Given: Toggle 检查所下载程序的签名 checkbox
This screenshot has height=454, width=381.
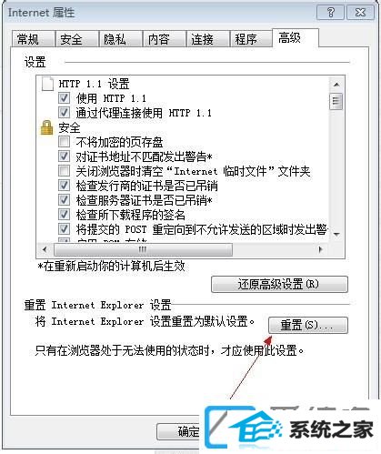Looking at the screenshot, I should pyautogui.click(x=64, y=215).
